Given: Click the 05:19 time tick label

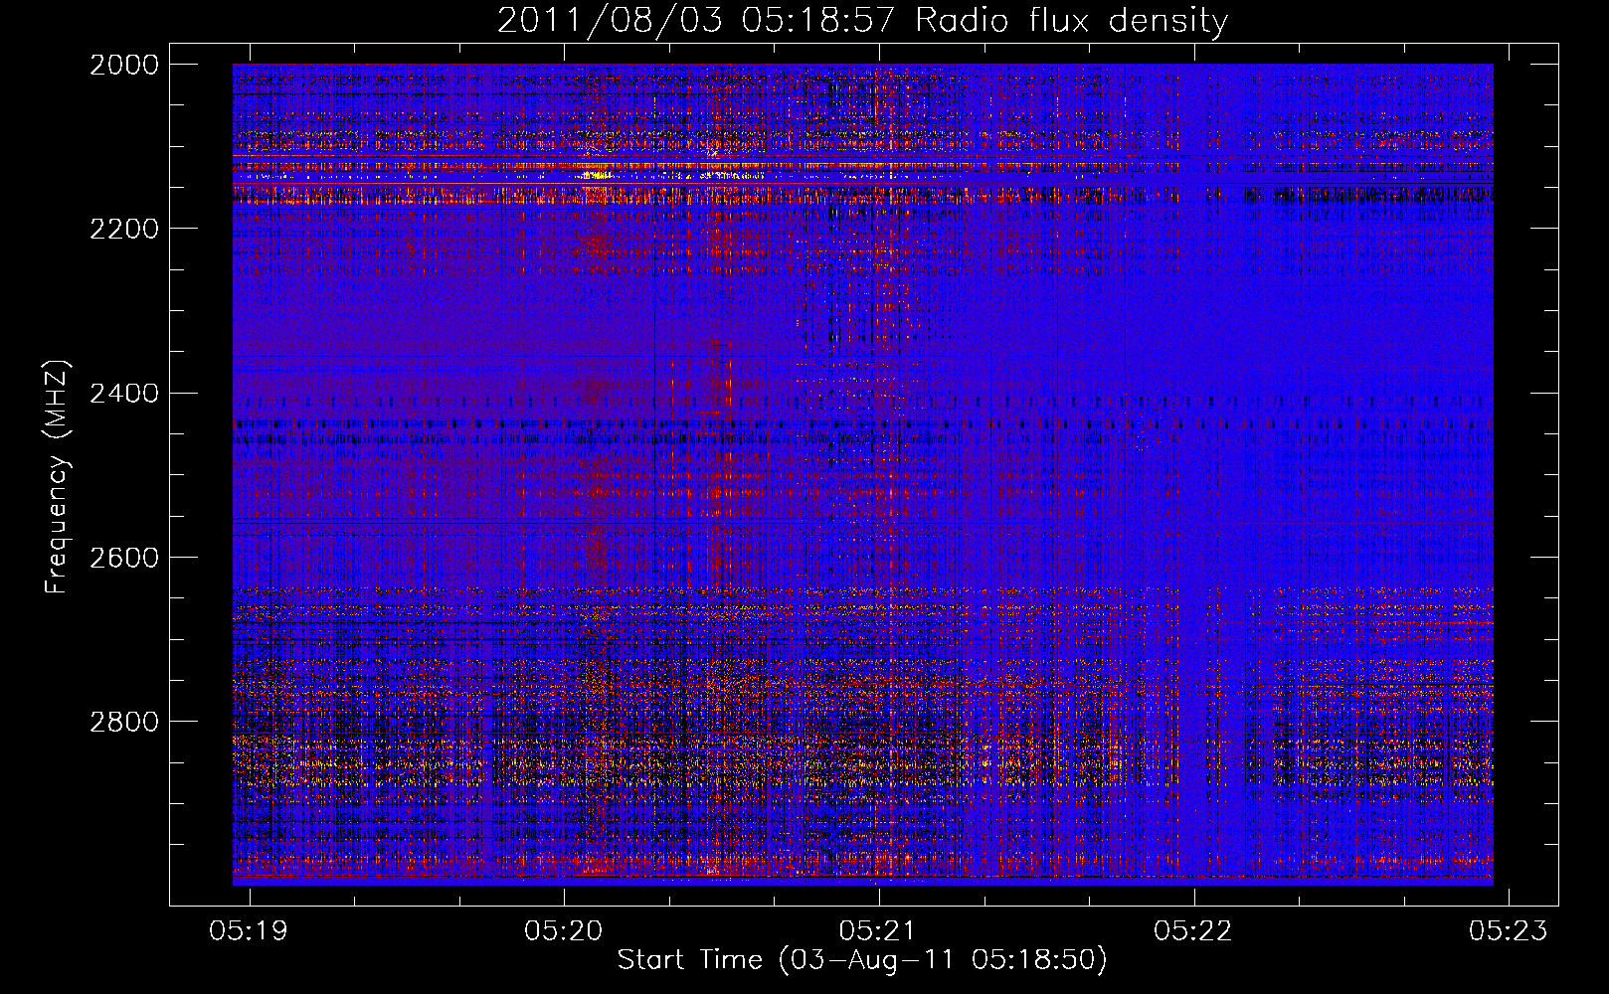Looking at the screenshot, I should tap(249, 930).
